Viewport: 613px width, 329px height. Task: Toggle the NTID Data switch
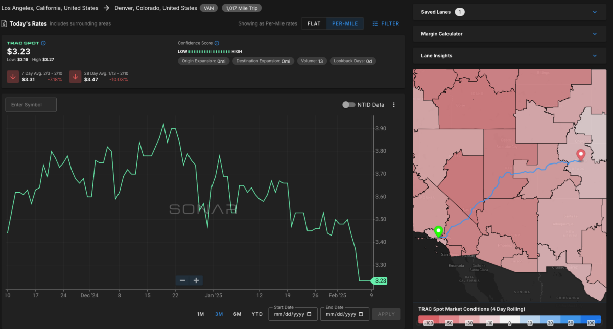click(x=349, y=105)
